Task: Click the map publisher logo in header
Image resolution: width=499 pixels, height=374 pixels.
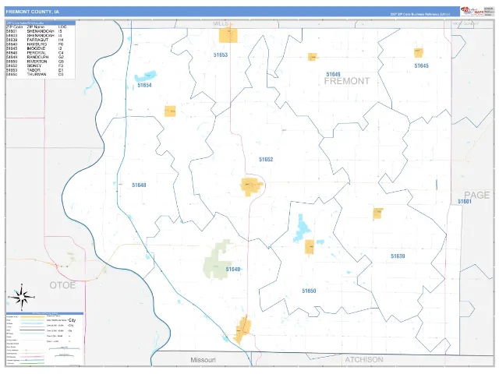Action: pyautogui.click(x=472, y=11)
